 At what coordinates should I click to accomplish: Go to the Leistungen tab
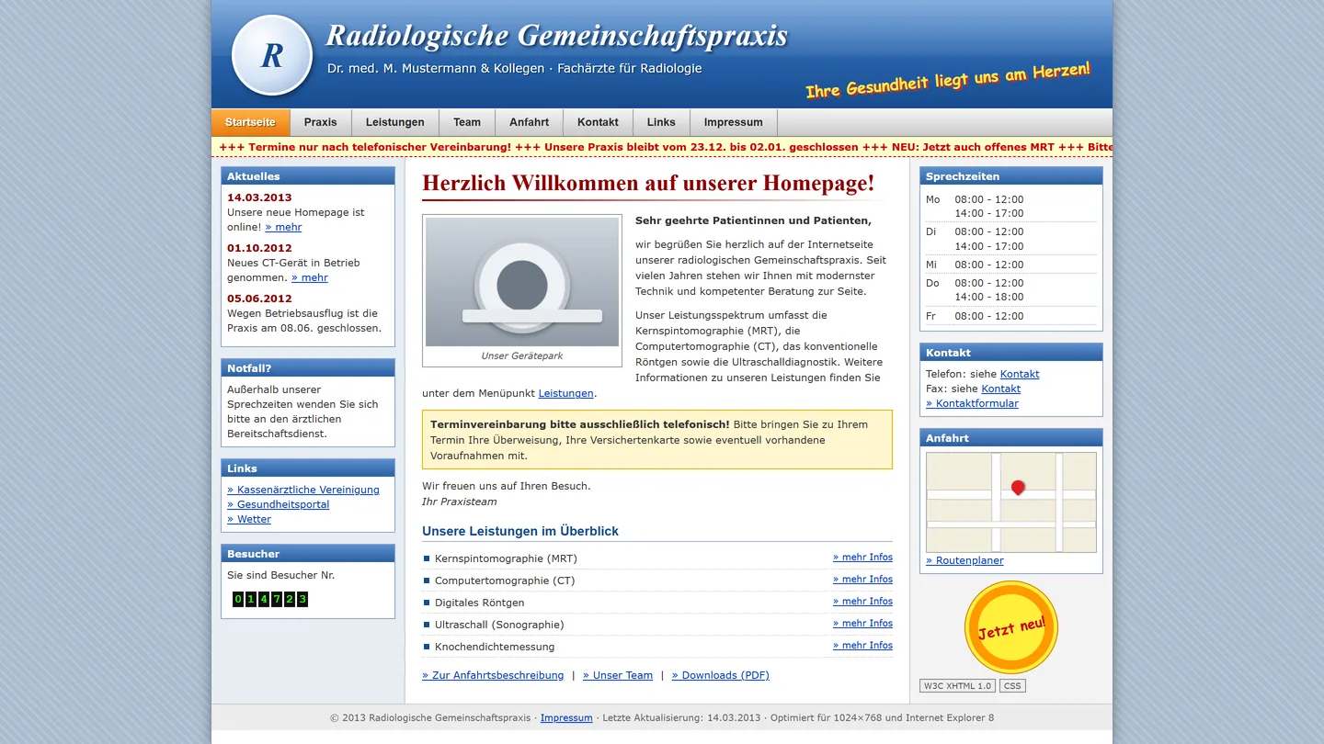[x=395, y=122]
